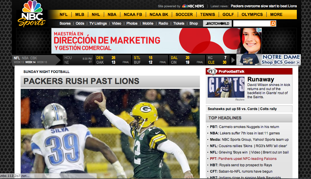Open the Rotoworld logo button
The height and width of the screenshot is (179, 311).
coord(217,23)
